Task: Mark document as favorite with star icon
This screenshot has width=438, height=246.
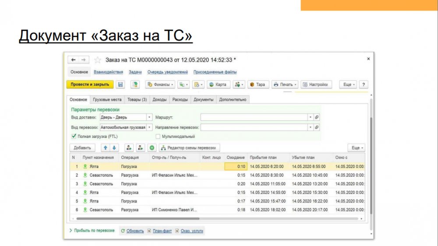Action: pos(98,60)
